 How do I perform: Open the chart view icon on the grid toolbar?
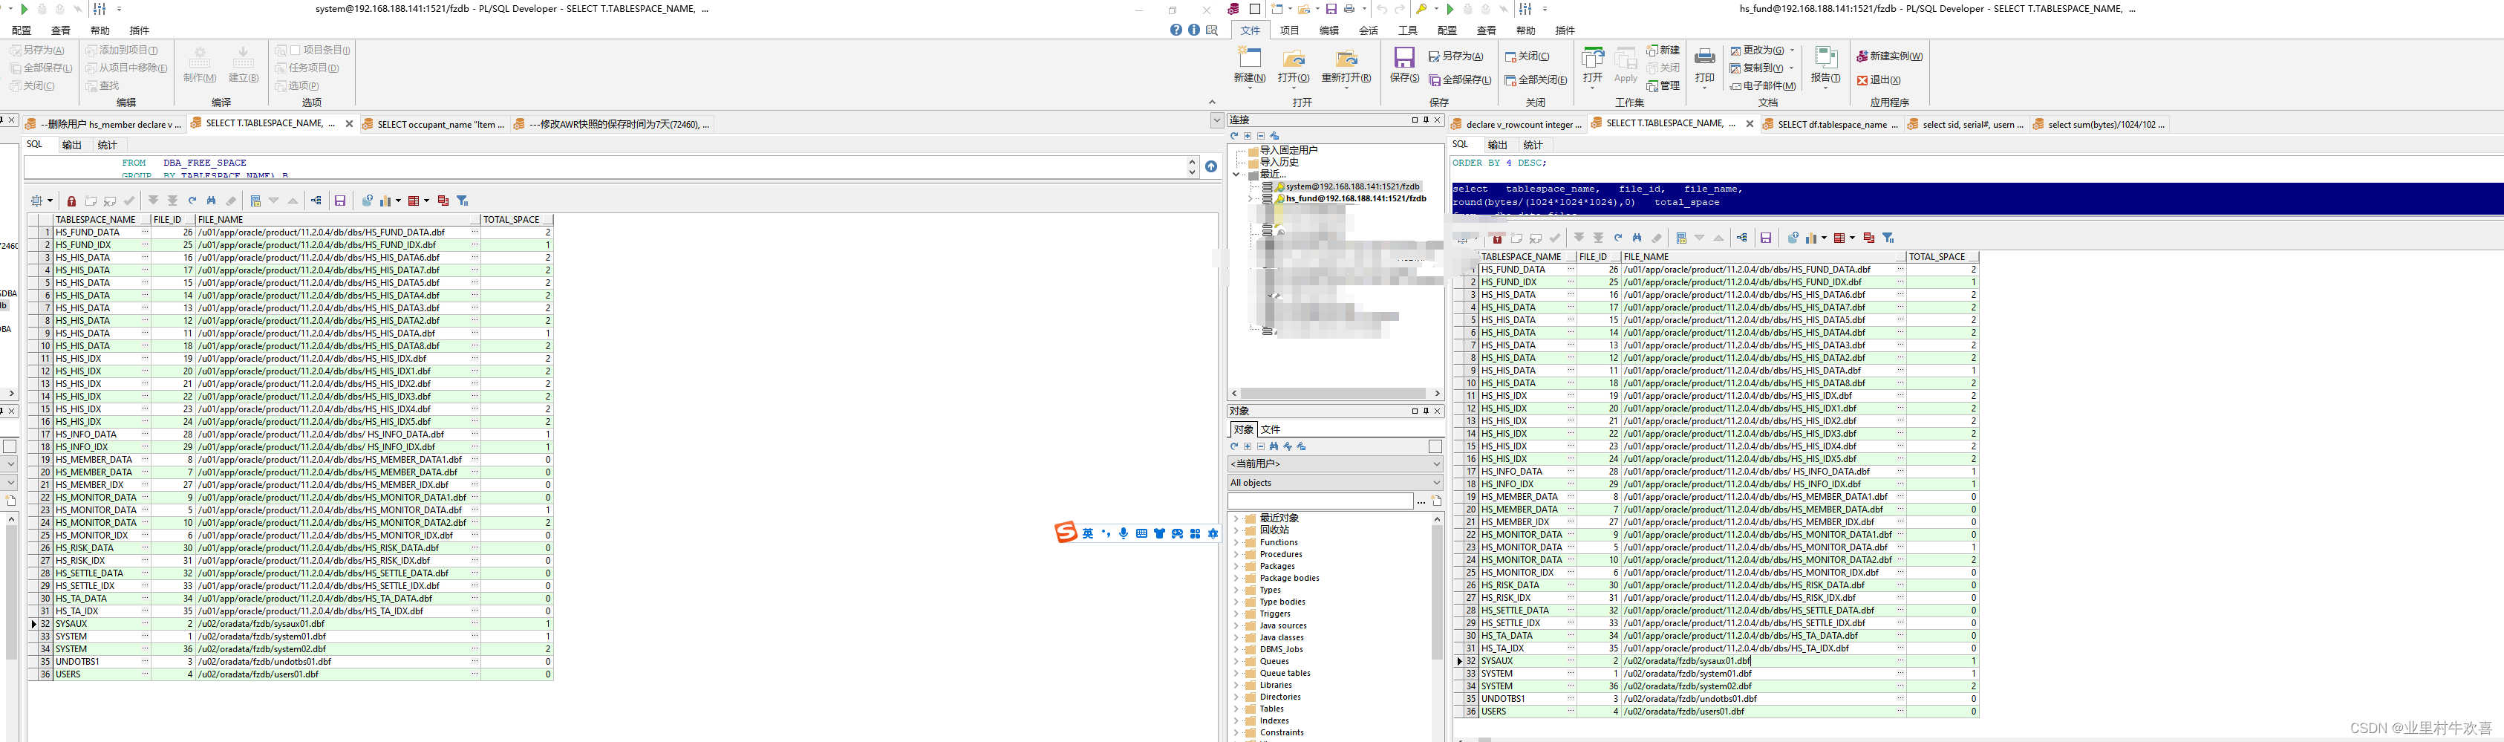click(1811, 238)
